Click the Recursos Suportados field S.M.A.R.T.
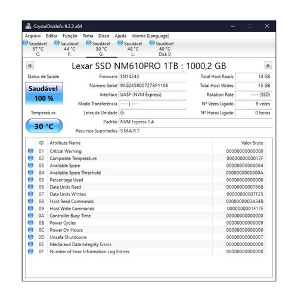This screenshot has width=298, height=298. click(x=195, y=131)
